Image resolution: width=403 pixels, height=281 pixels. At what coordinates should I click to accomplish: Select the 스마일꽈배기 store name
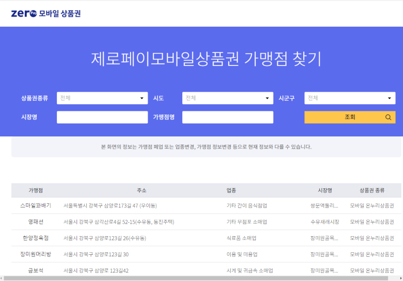coord(36,205)
